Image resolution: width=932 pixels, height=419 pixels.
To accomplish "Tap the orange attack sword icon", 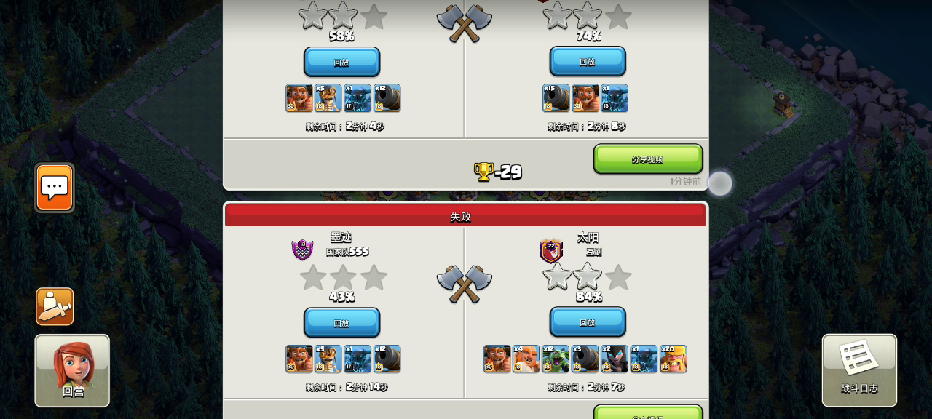I will click(55, 306).
